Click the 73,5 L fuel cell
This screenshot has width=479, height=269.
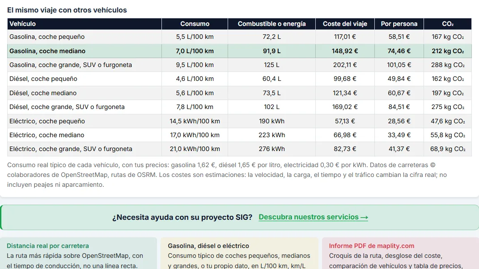click(x=271, y=93)
